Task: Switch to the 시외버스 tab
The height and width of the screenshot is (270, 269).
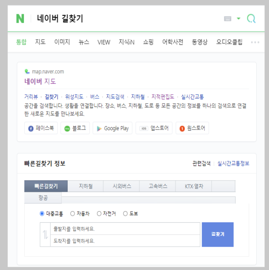Action: pyautogui.click(x=122, y=186)
